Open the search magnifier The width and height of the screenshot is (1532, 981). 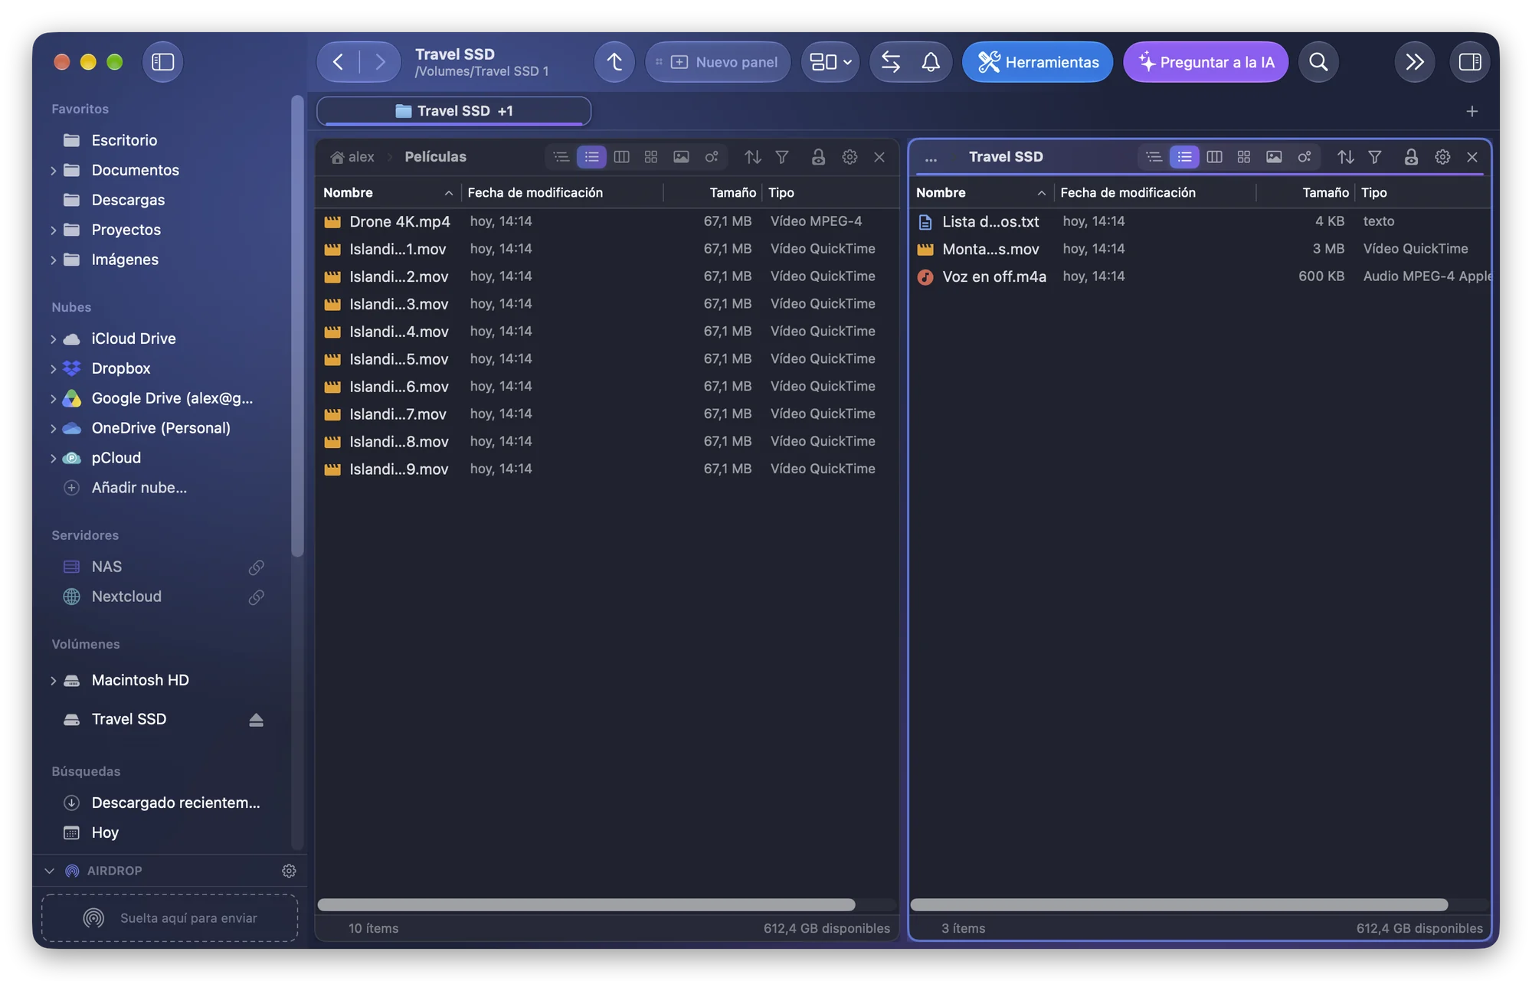coord(1318,62)
